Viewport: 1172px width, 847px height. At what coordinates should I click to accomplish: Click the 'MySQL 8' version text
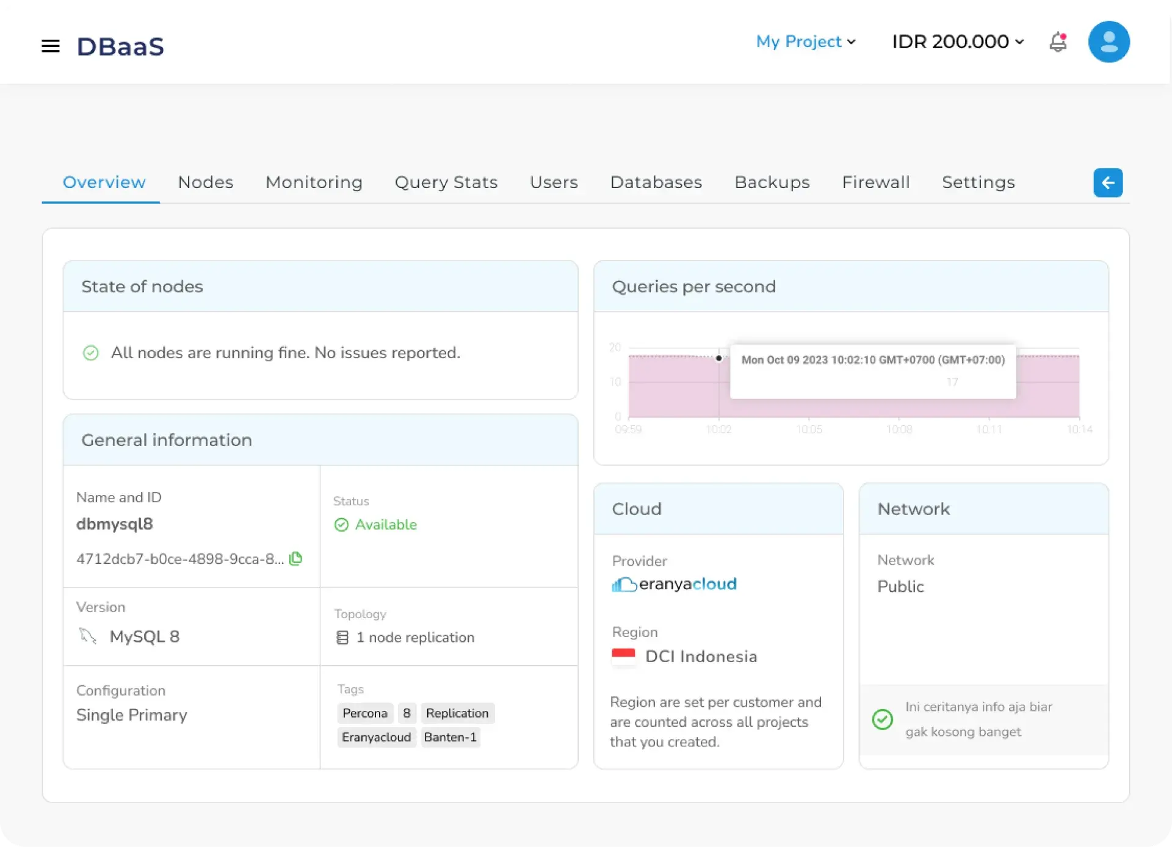[144, 636]
